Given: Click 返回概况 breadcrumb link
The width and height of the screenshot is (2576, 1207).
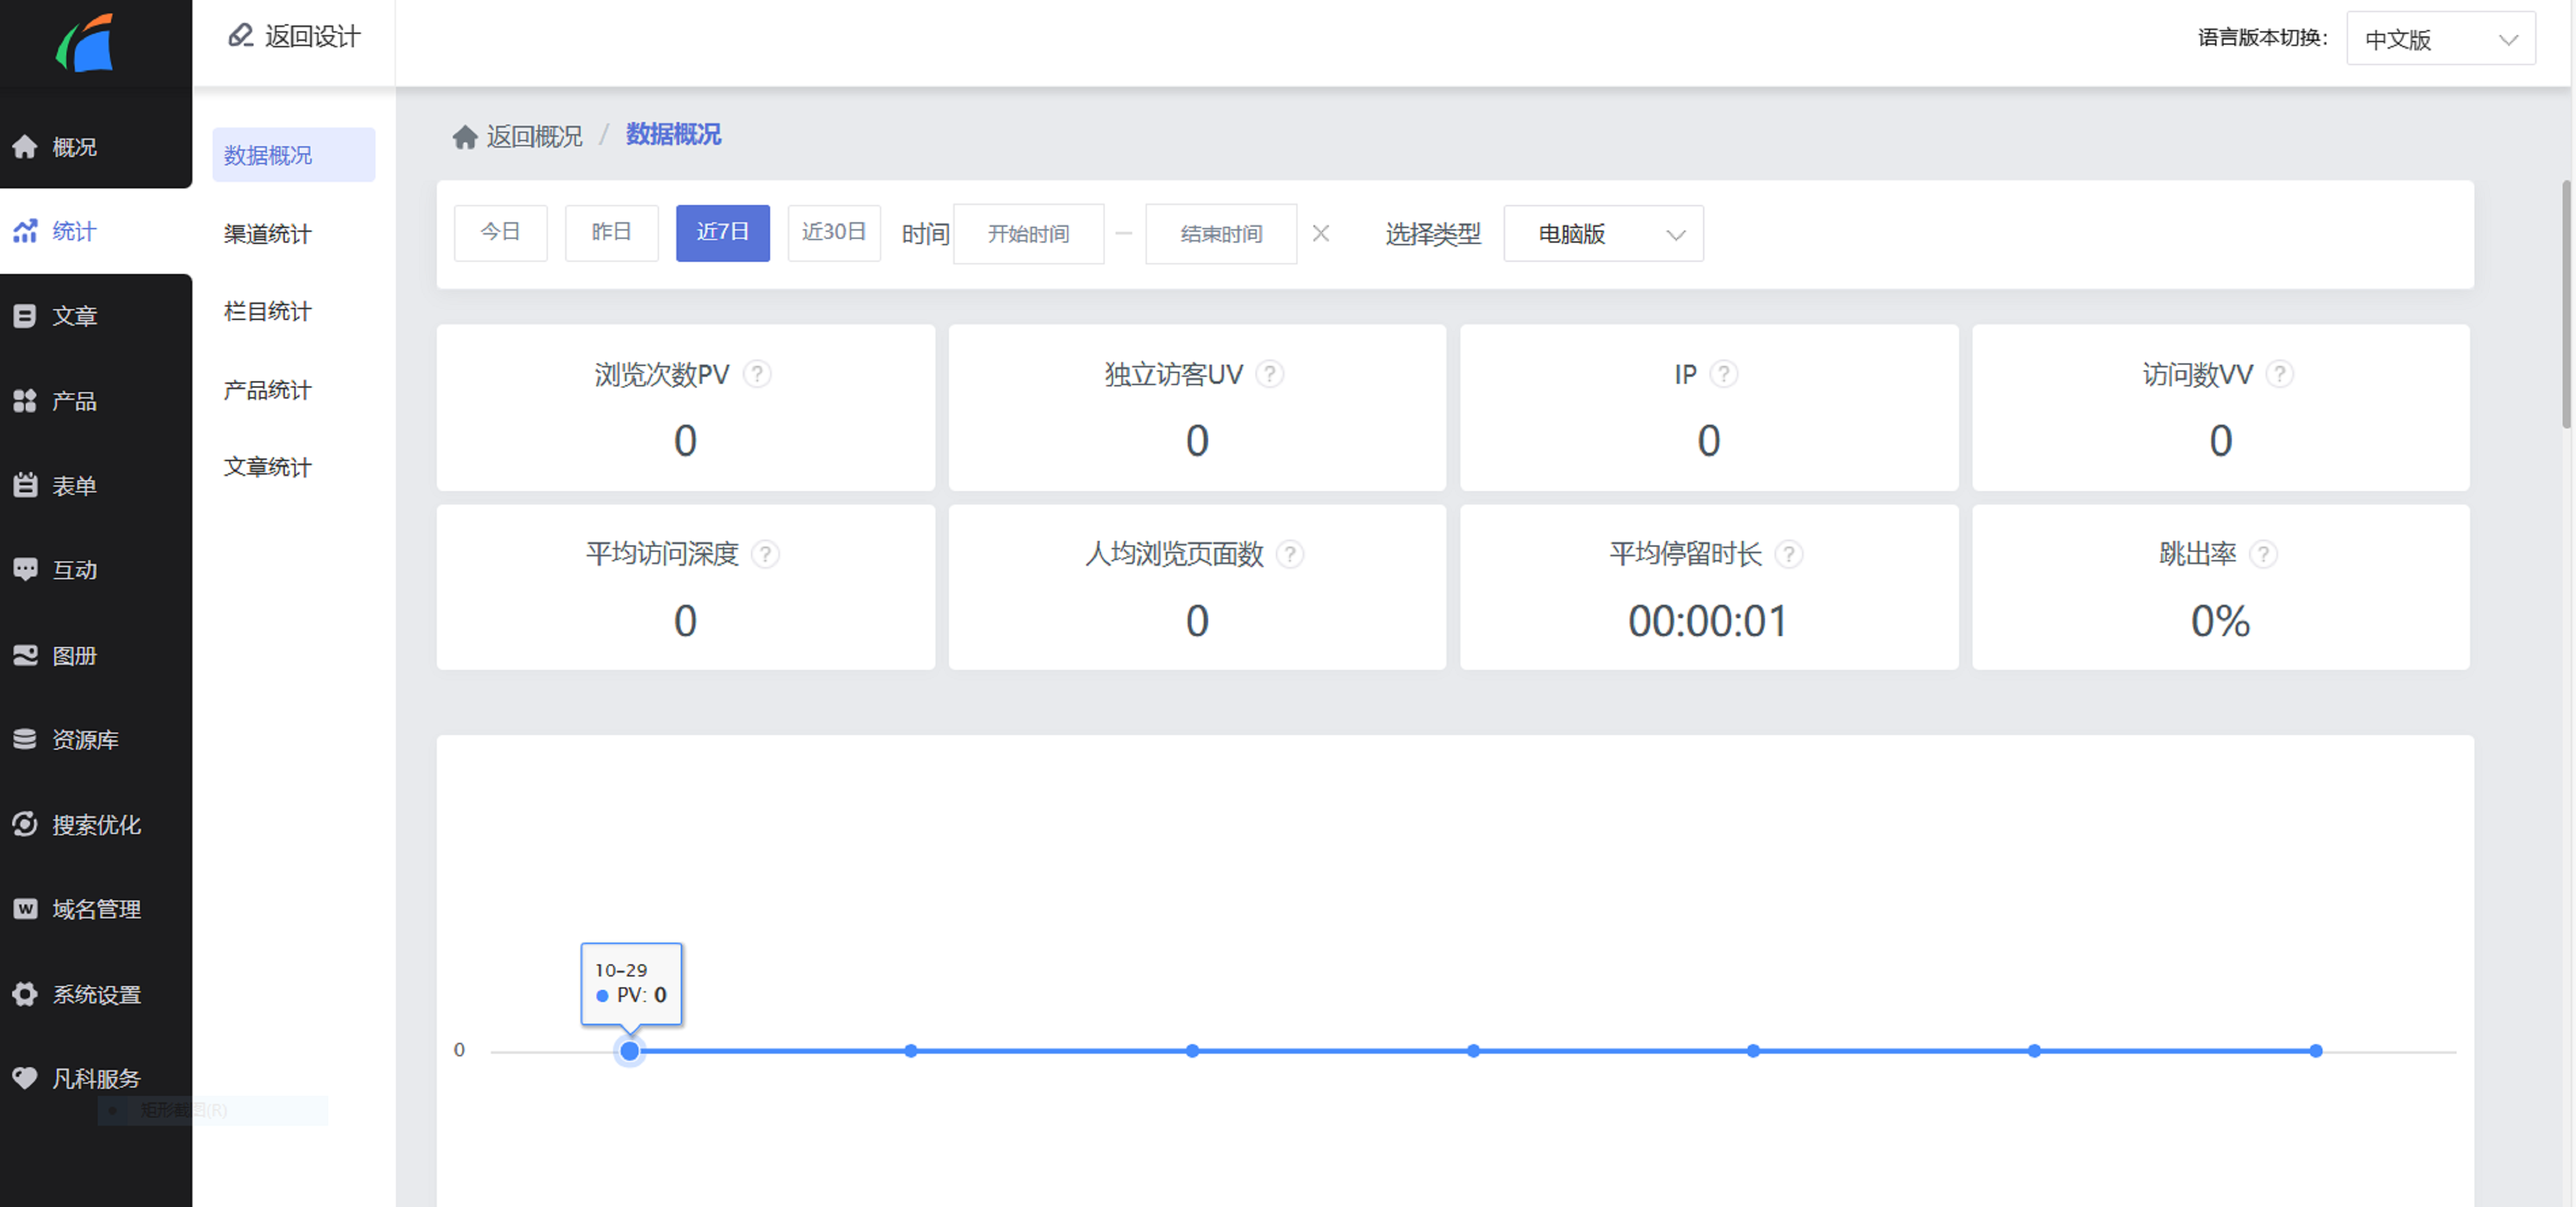Looking at the screenshot, I should pos(533,136).
